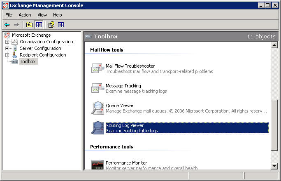
Task: Click the Back arrow toolbar button
Action: pyautogui.click(x=7, y=25)
